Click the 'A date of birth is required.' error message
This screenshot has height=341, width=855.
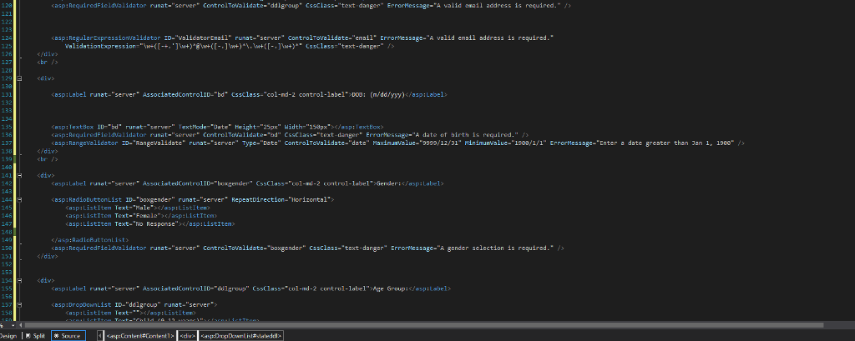[x=464, y=135]
